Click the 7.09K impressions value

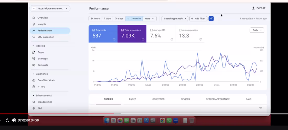click(x=128, y=36)
